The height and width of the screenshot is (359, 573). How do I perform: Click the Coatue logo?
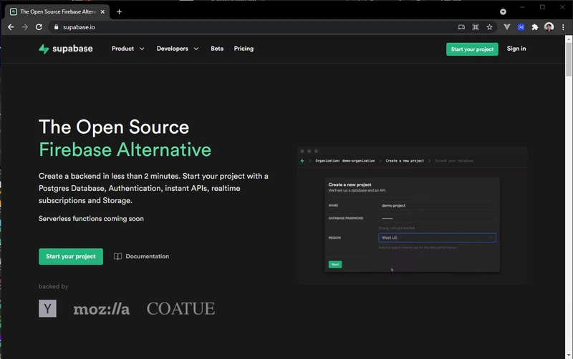[x=180, y=309]
